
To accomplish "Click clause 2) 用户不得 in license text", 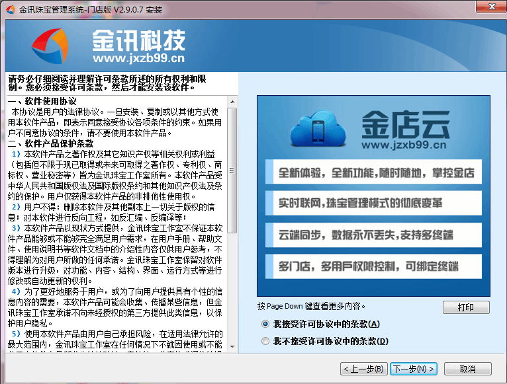I will (112, 212).
